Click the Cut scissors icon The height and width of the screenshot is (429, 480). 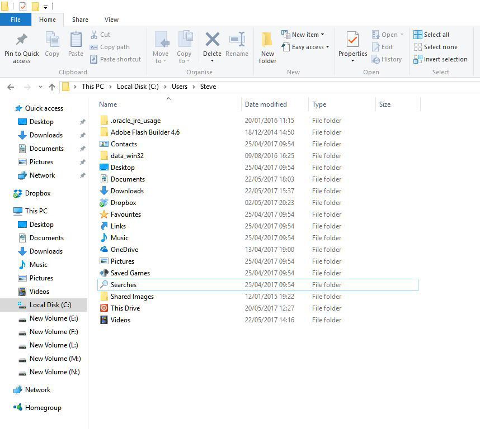(94, 35)
